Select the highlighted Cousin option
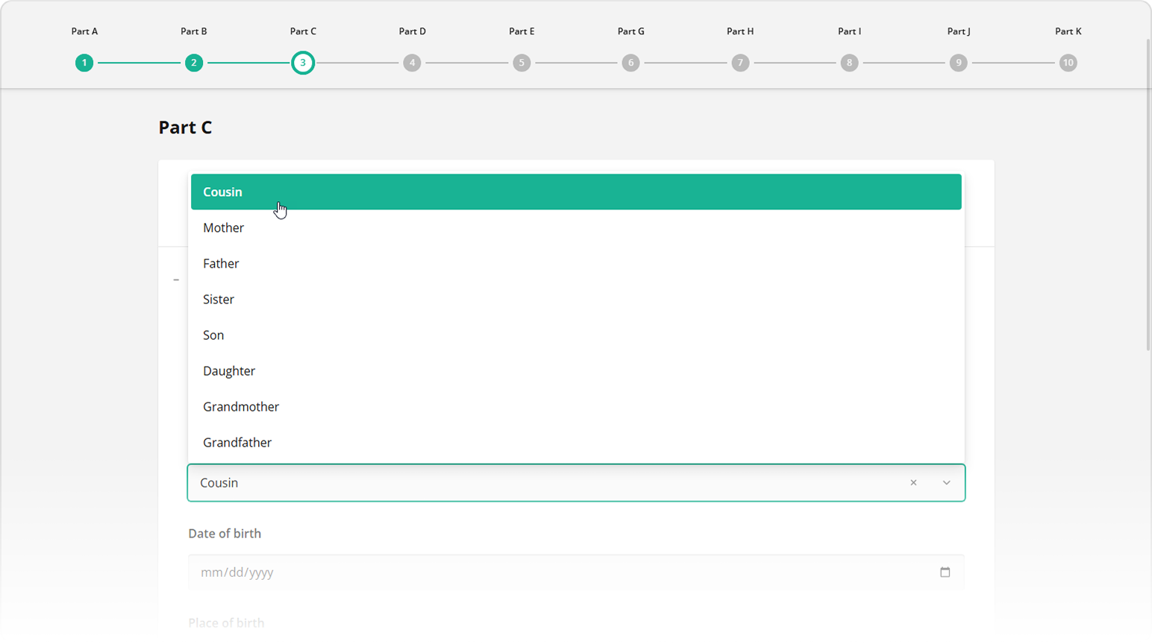Viewport: 1152px width, 644px height. coord(222,192)
